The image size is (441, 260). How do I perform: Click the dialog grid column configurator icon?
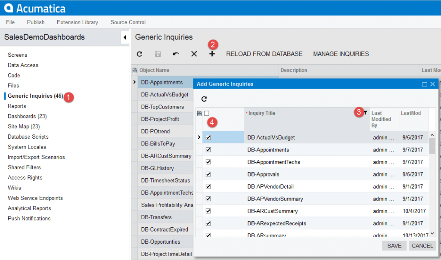[x=199, y=113]
